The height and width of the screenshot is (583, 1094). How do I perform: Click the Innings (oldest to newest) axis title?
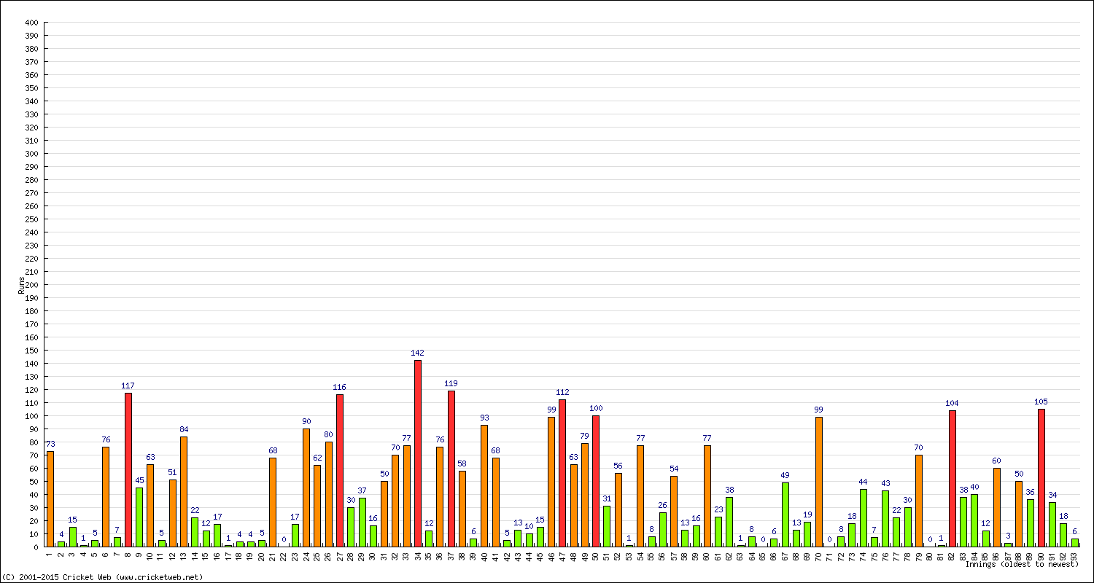[1022, 565]
